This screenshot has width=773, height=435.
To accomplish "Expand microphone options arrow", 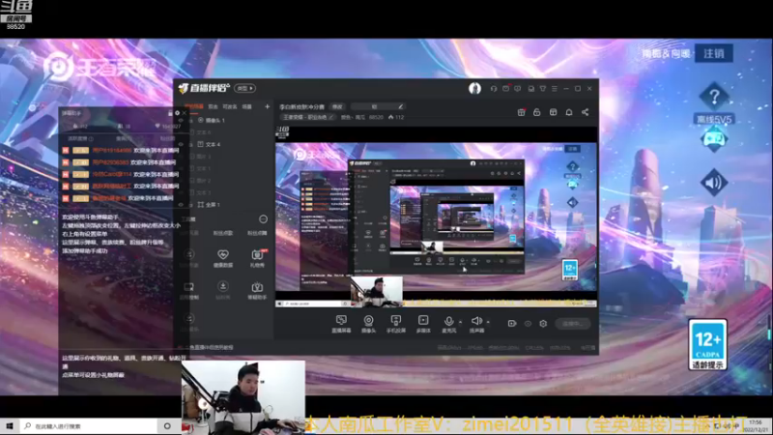I will pyautogui.click(x=461, y=322).
